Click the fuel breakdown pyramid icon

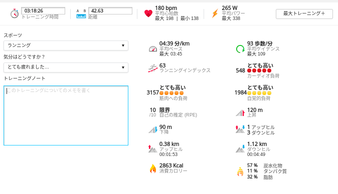click(240, 171)
